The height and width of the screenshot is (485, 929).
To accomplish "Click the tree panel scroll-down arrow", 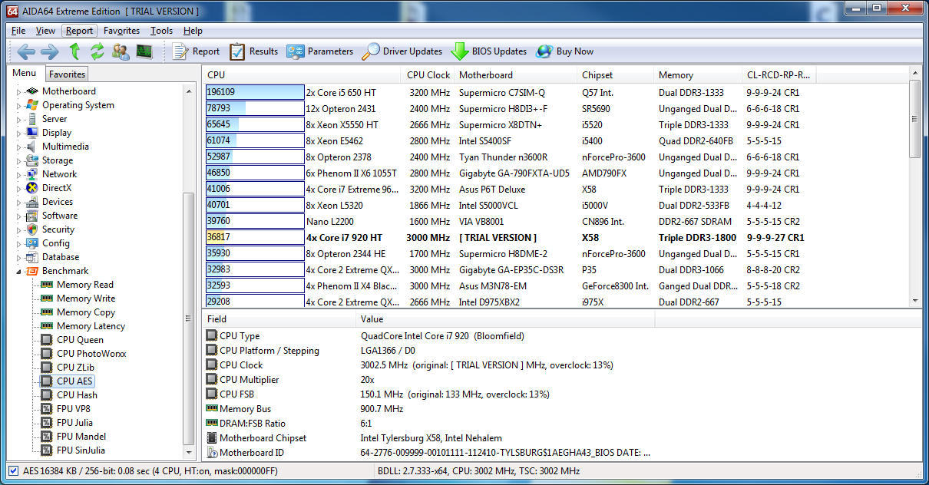I will [189, 451].
